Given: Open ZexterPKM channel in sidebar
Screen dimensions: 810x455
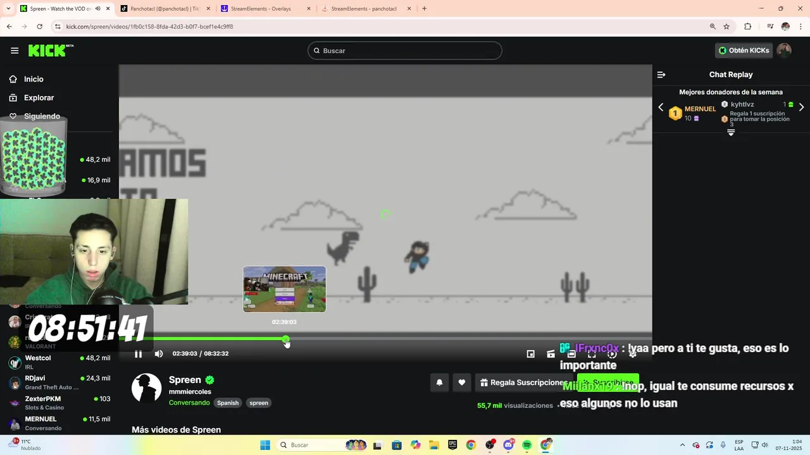Looking at the screenshot, I should pyautogui.click(x=59, y=403).
